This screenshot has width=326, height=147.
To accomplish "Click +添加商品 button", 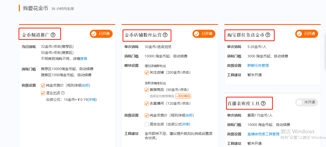I will [183, 96].
